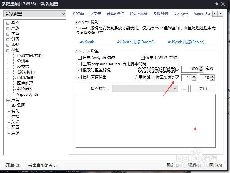Click 导出当前配置(S)... button

point(44,165)
